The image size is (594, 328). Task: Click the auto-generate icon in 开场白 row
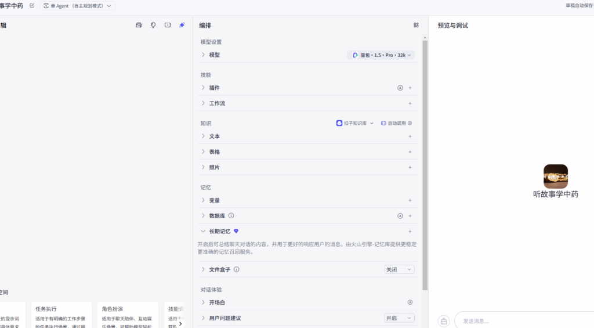(410, 302)
